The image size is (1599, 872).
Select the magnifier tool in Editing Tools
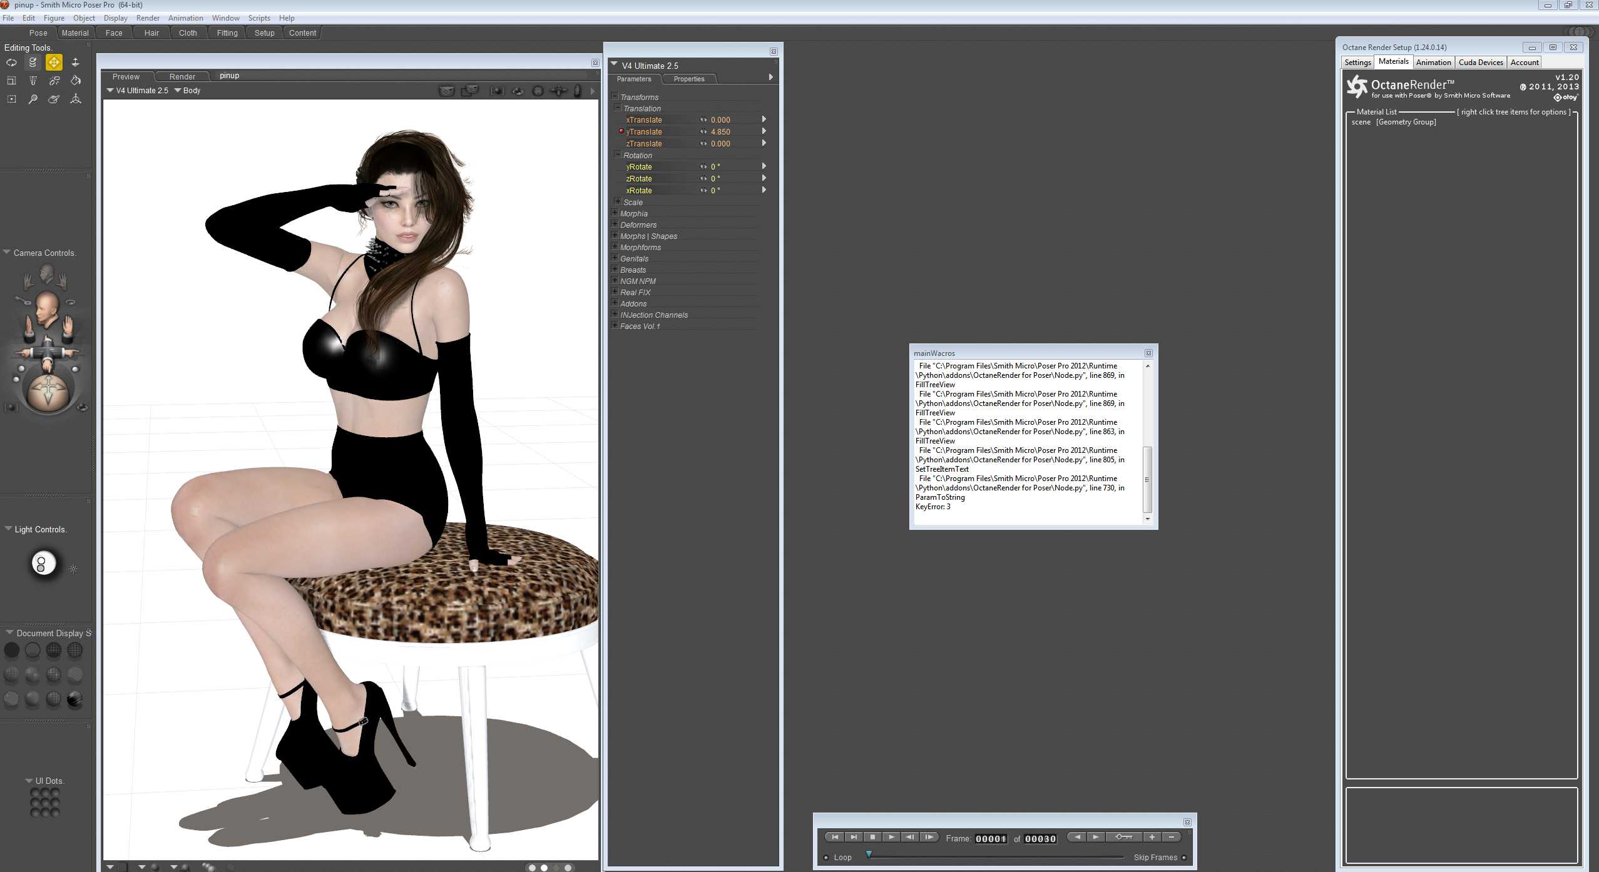[x=33, y=99]
